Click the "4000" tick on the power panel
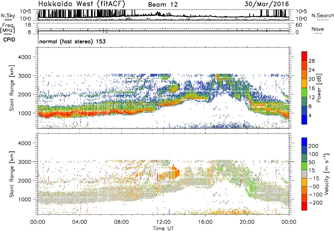334x231 pixels. click(24, 57)
